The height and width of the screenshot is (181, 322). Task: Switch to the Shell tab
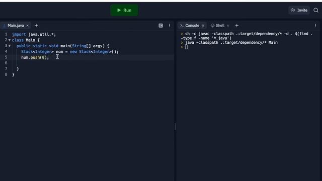218,26
